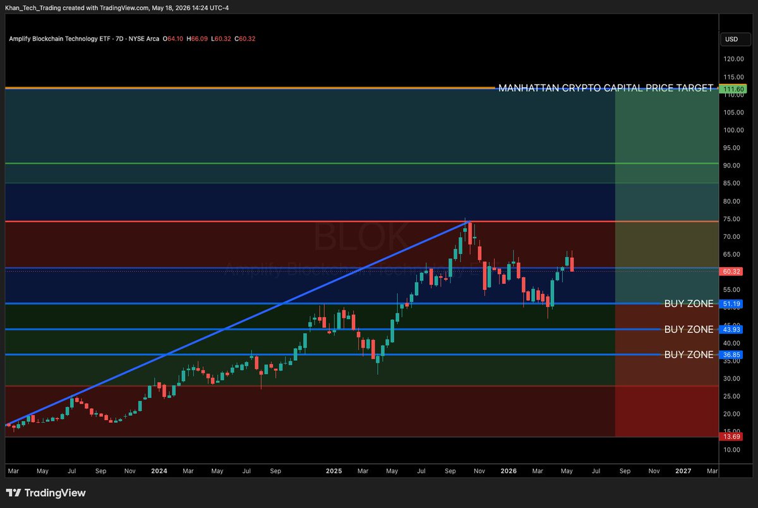The height and width of the screenshot is (508, 758).
Task: Click the 70.00 price axis label
Action: [733, 236]
